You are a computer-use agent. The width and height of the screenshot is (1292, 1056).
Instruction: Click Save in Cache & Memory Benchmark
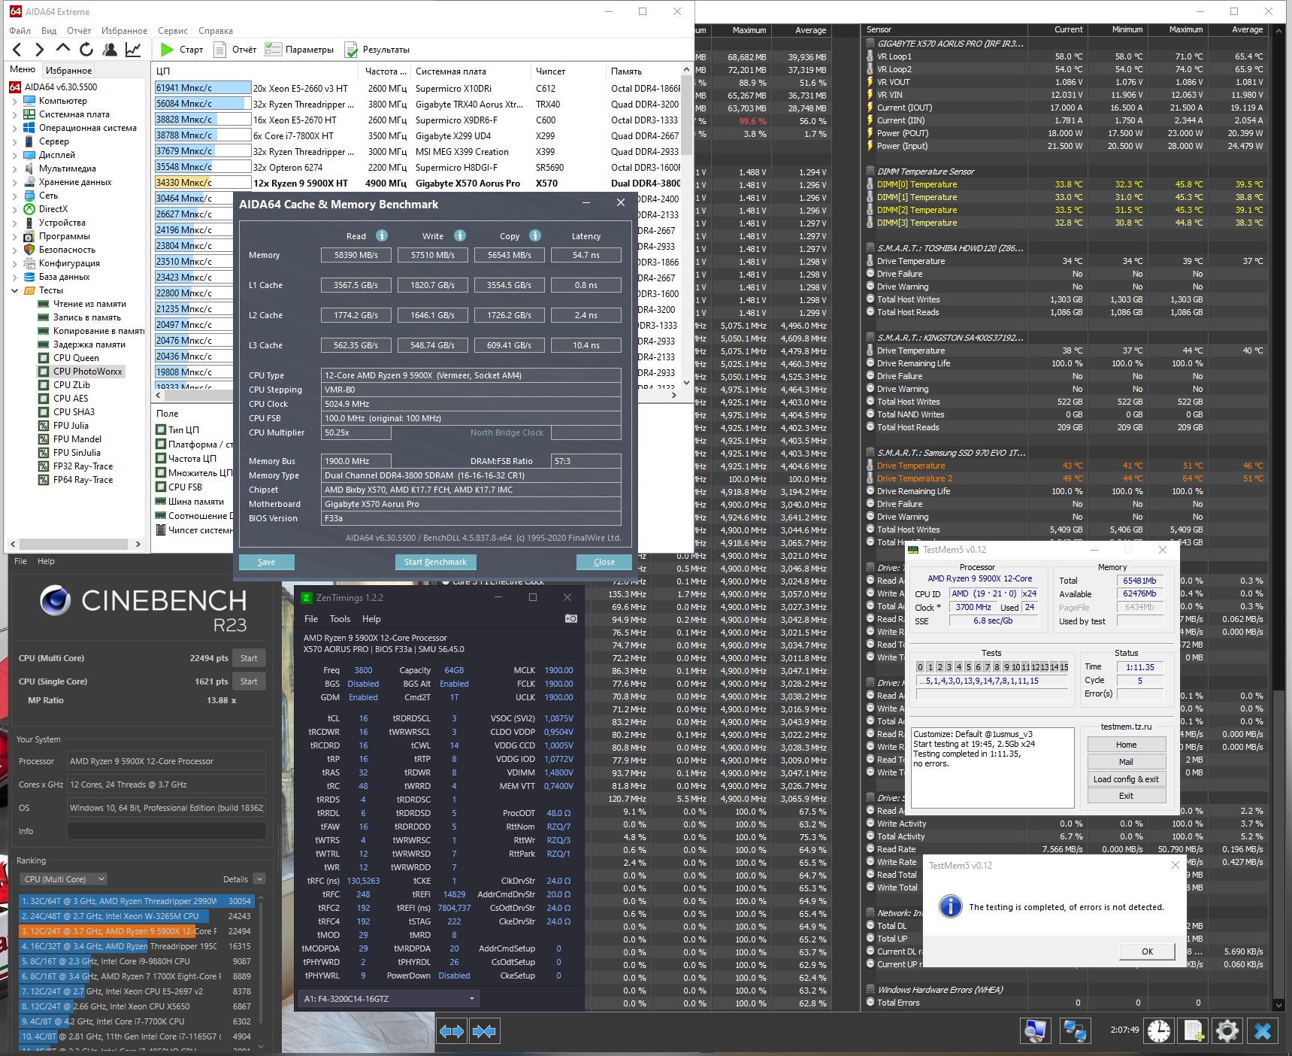point(266,562)
